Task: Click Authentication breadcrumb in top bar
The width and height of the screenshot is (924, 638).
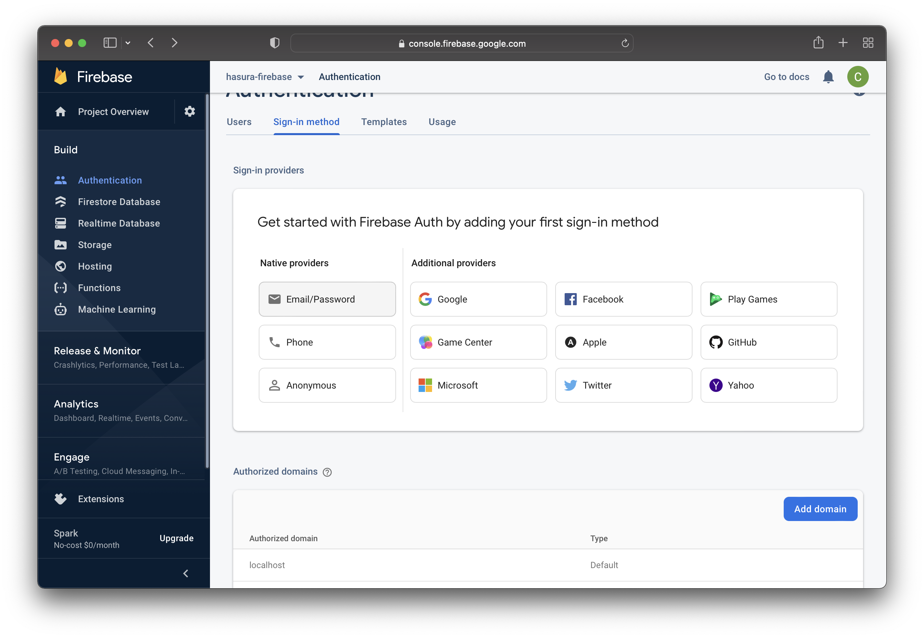Action: pos(349,77)
